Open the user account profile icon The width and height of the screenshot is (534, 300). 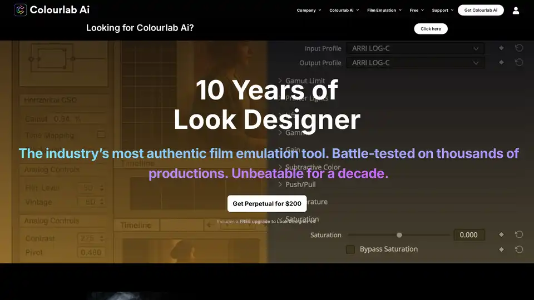tap(516, 10)
